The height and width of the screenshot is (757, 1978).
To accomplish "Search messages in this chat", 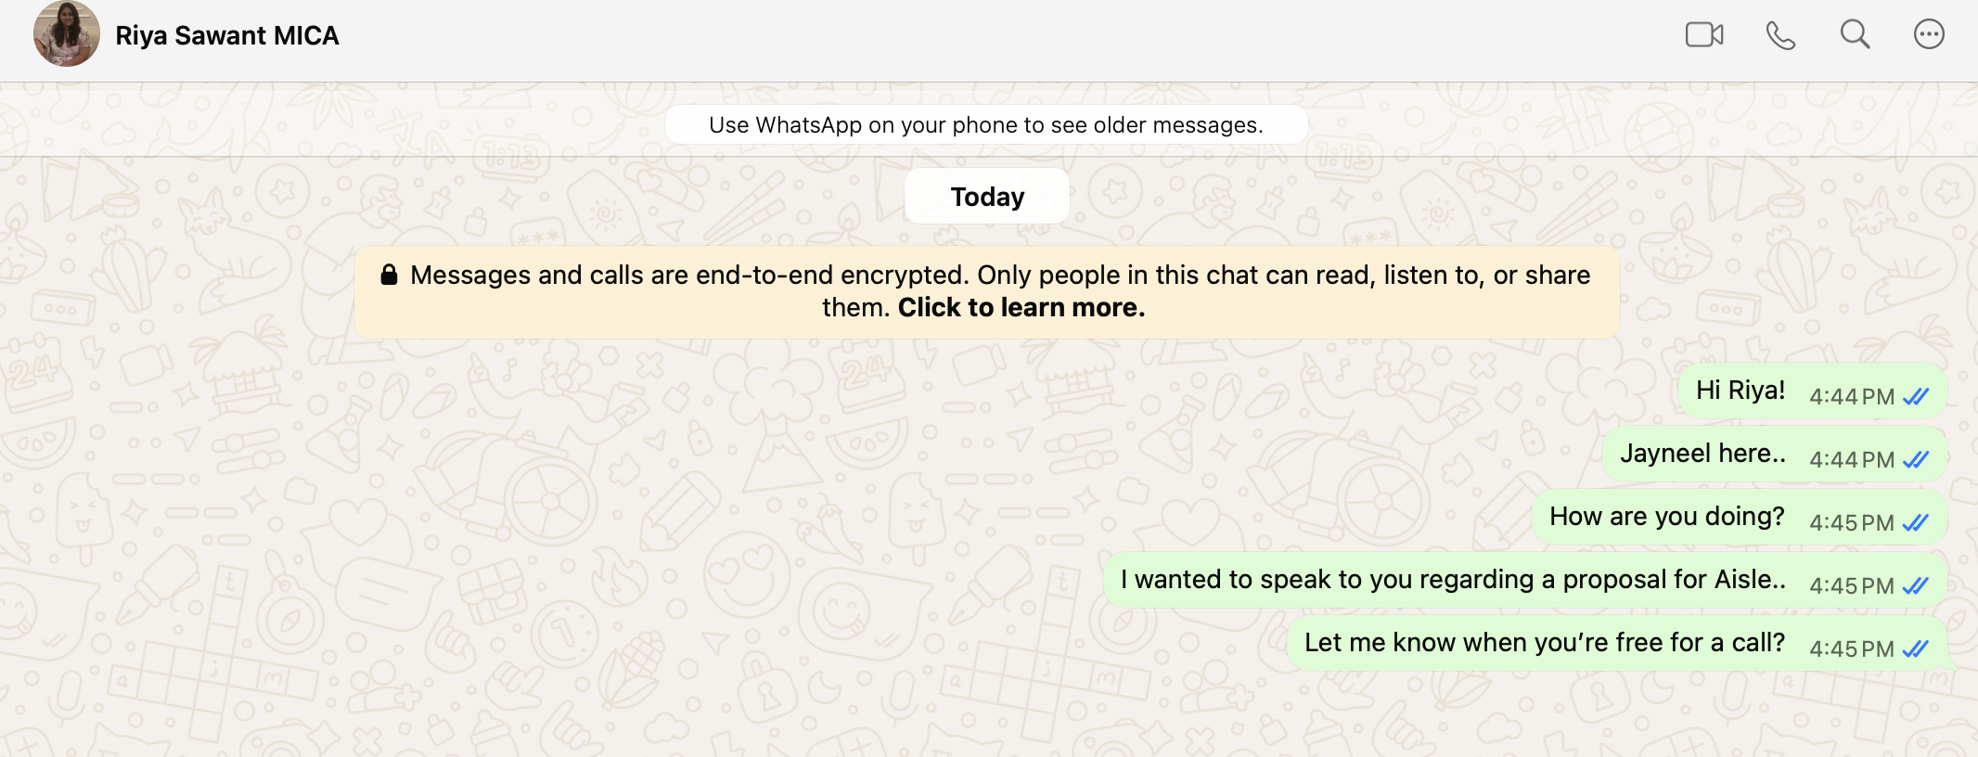I will pos(1855,35).
